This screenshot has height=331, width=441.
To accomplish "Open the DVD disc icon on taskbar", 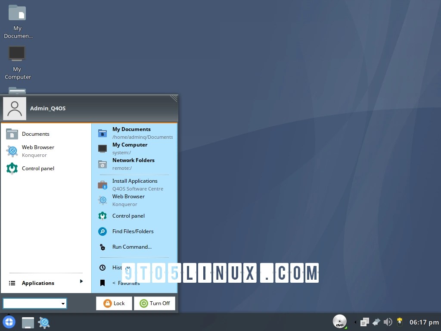I will coord(339,322).
